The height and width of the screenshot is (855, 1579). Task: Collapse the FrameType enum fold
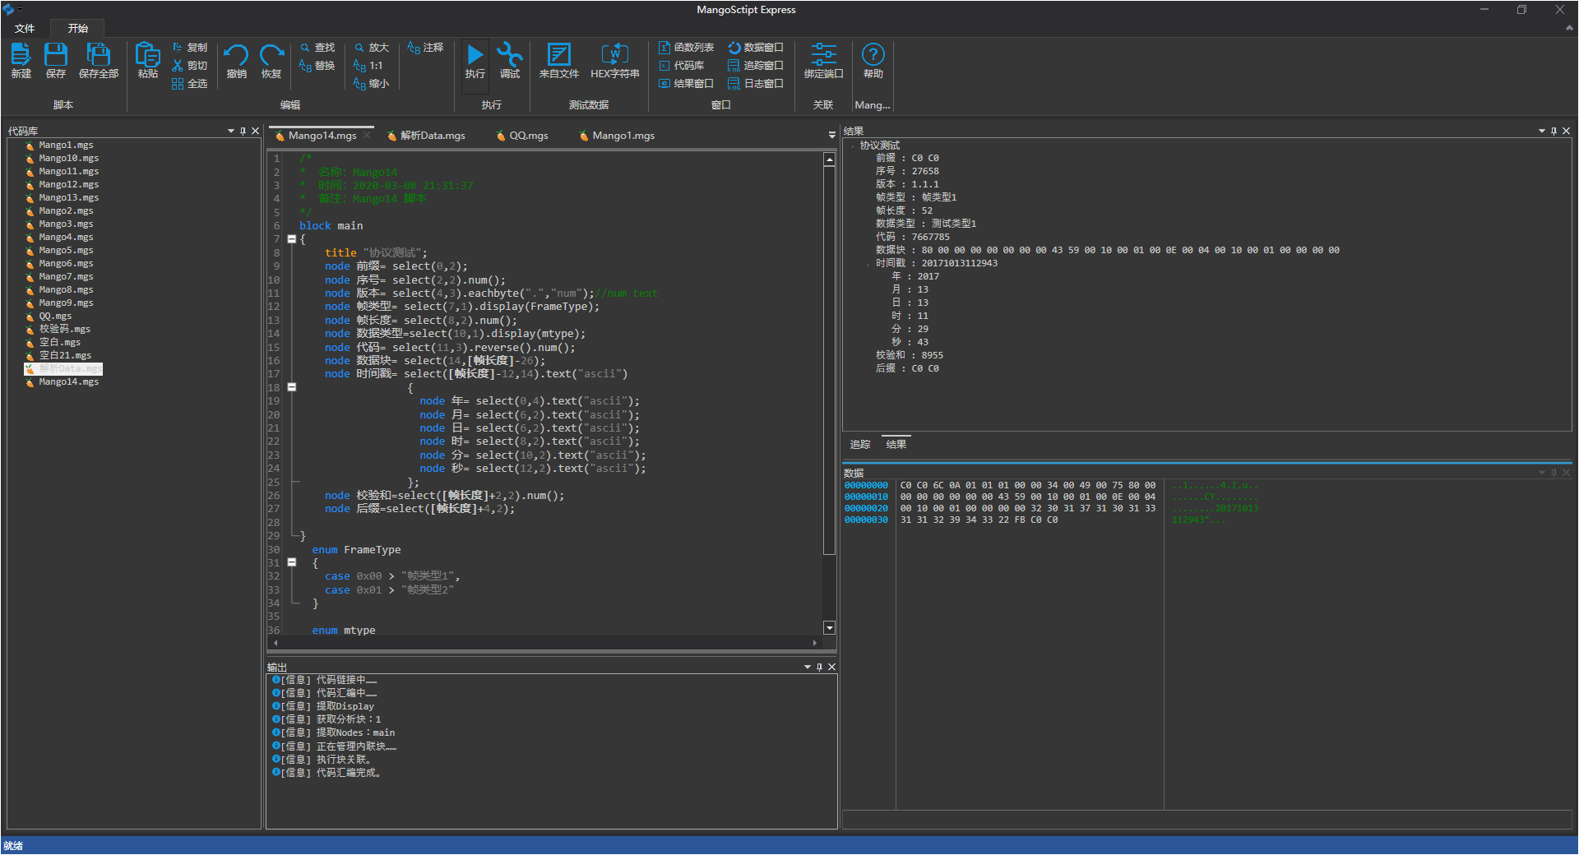coord(292,562)
